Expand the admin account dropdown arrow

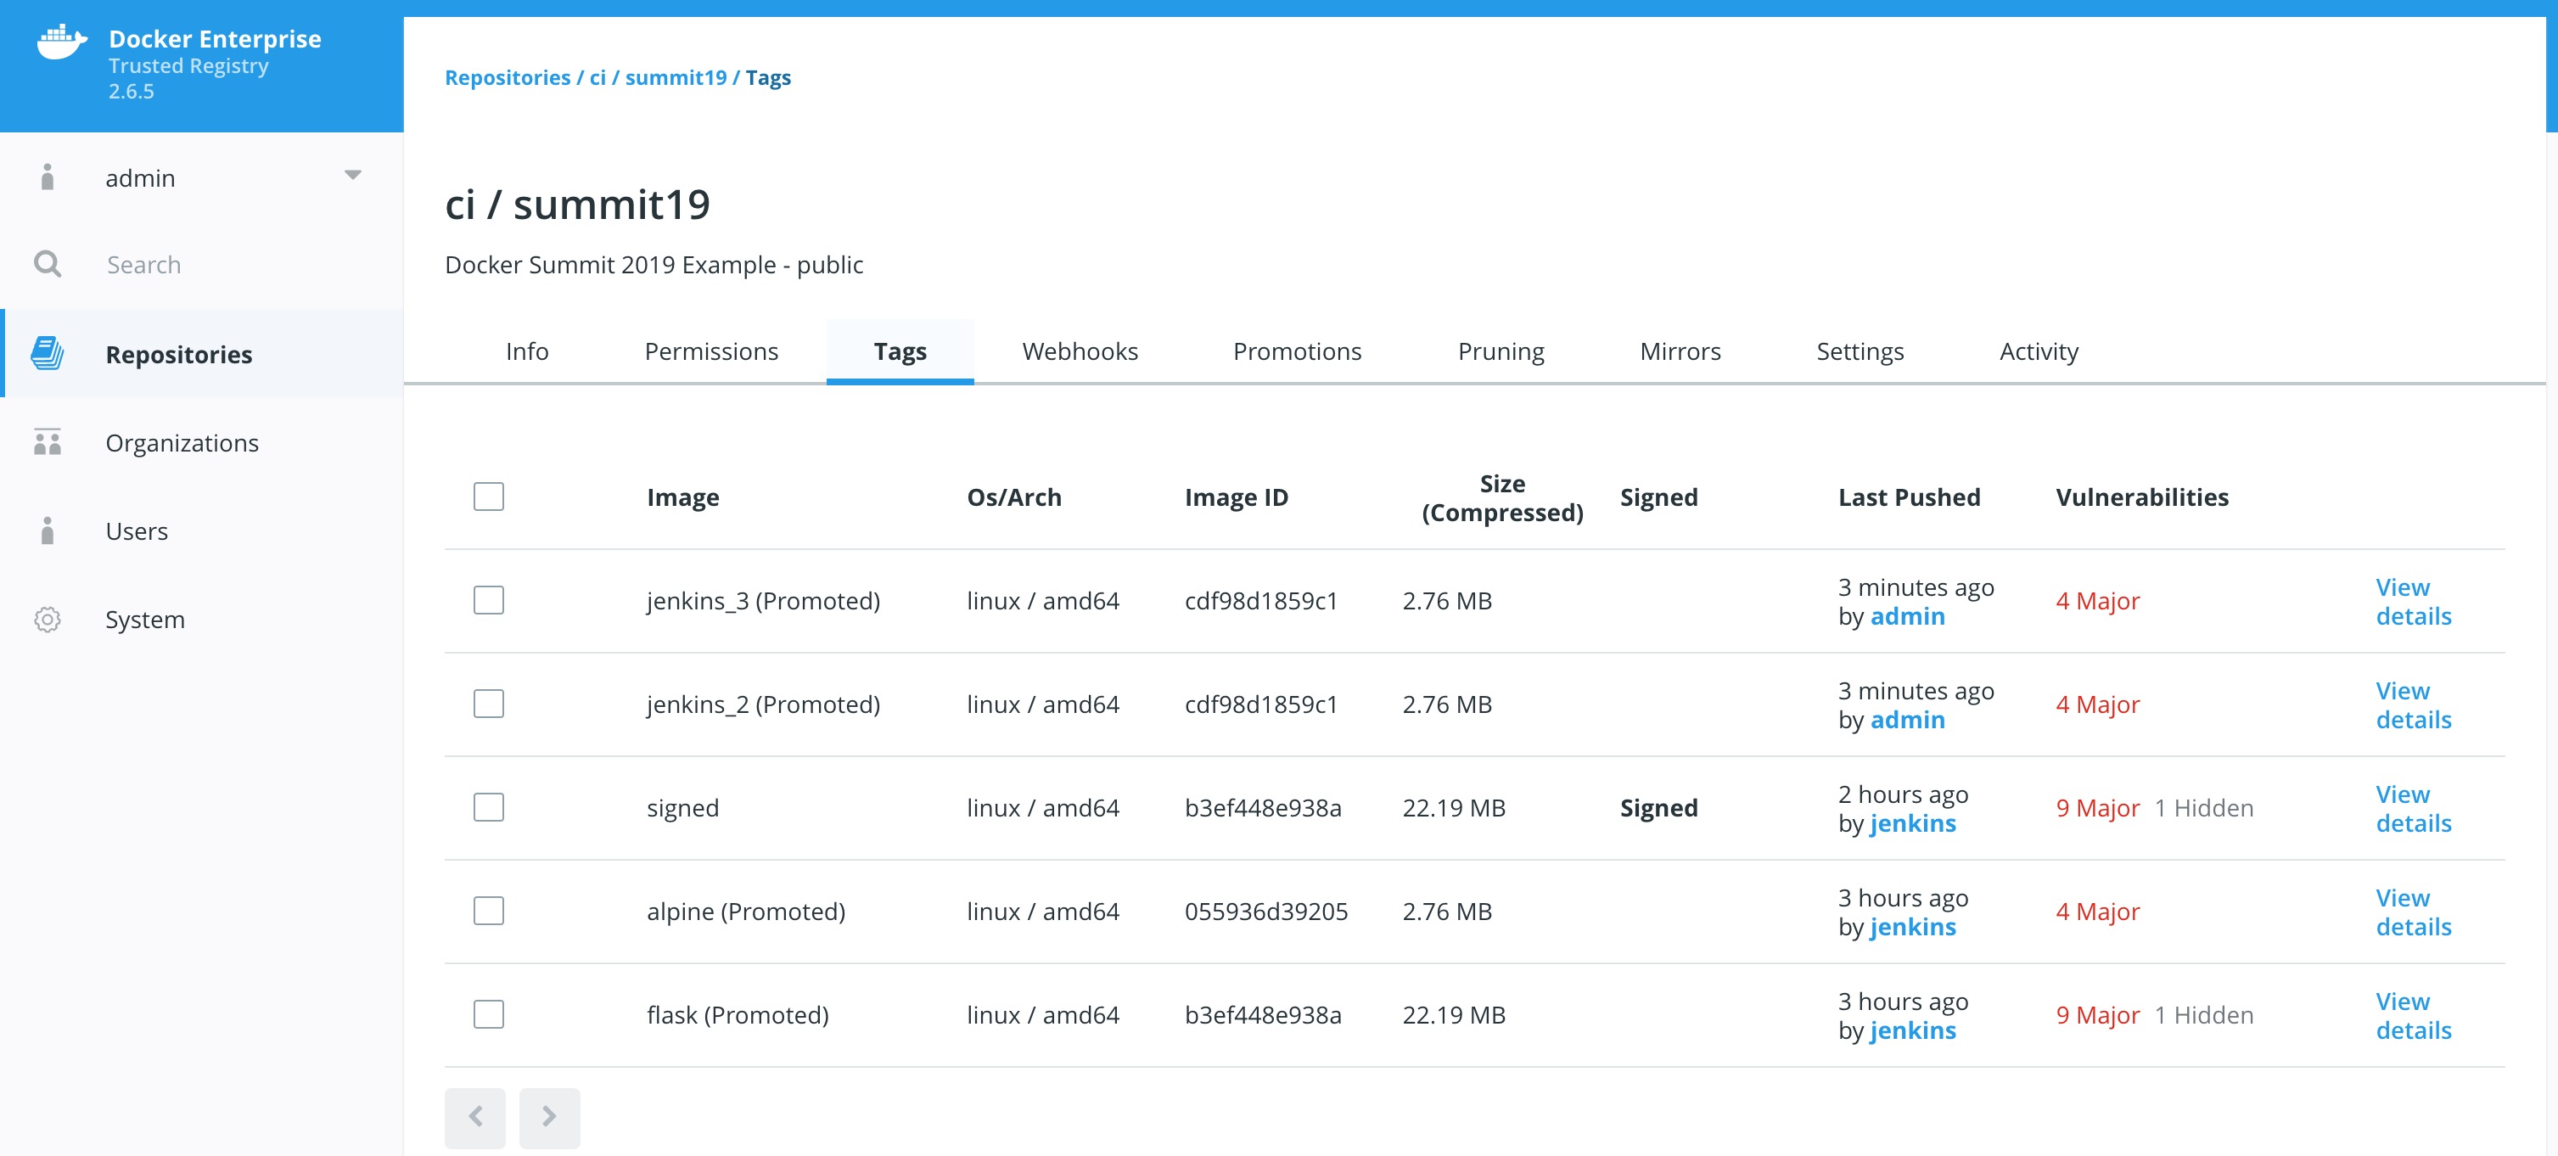coord(352,176)
